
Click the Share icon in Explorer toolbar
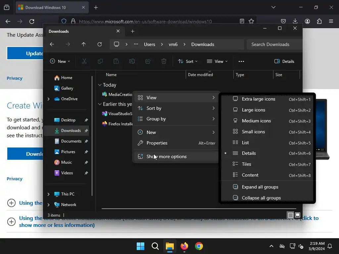pos(148,61)
